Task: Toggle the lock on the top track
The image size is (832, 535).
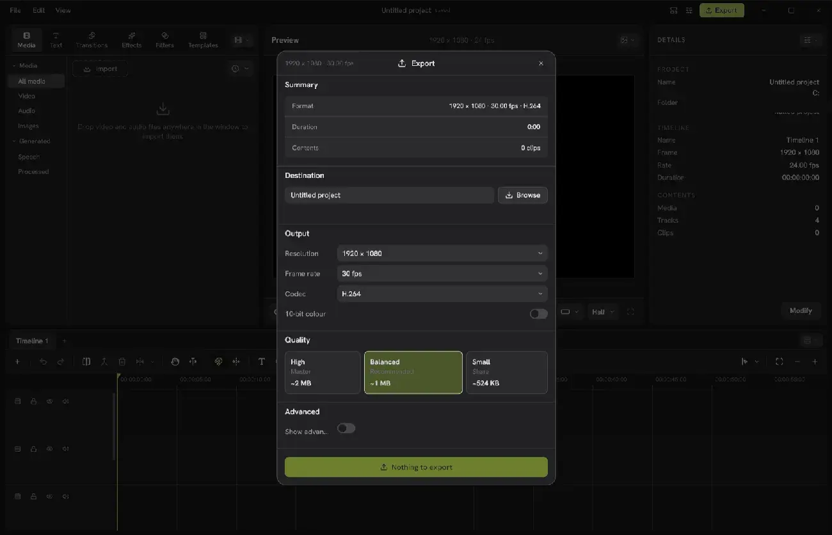Action: (x=33, y=401)
